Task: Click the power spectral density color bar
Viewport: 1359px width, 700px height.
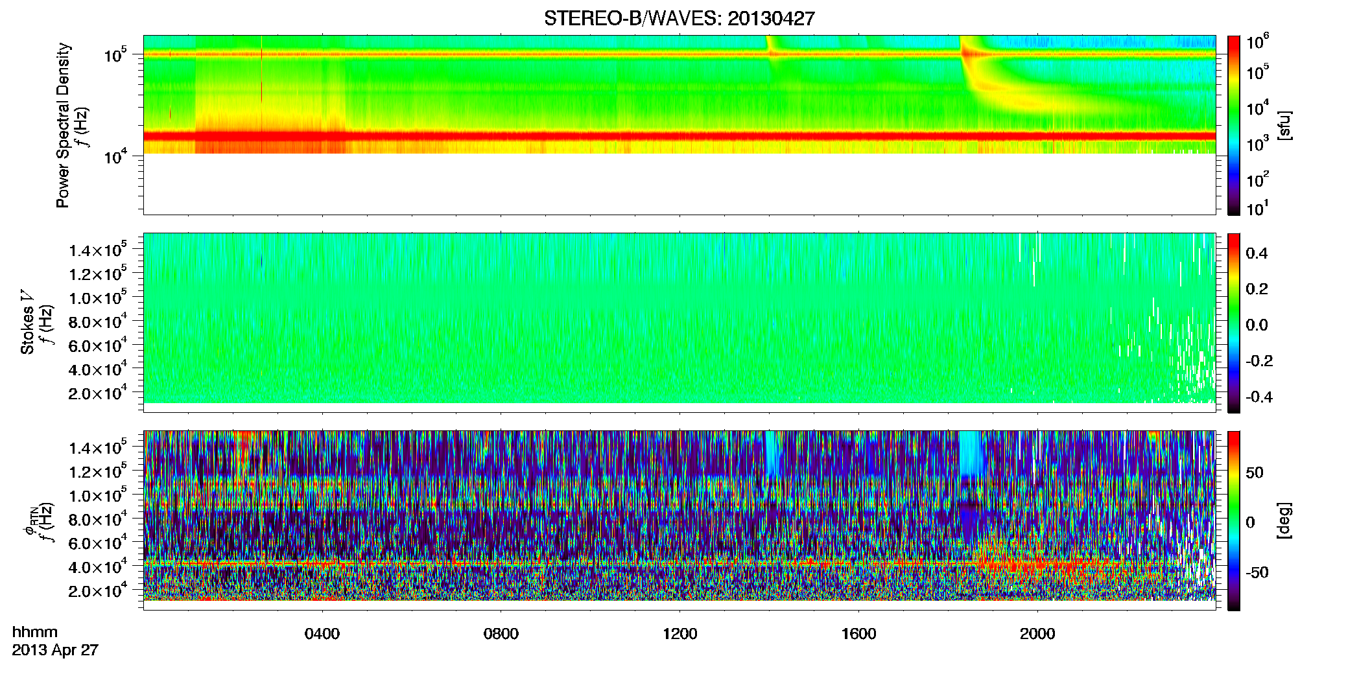Action: pyautogui.click(x=1233, y=125)
